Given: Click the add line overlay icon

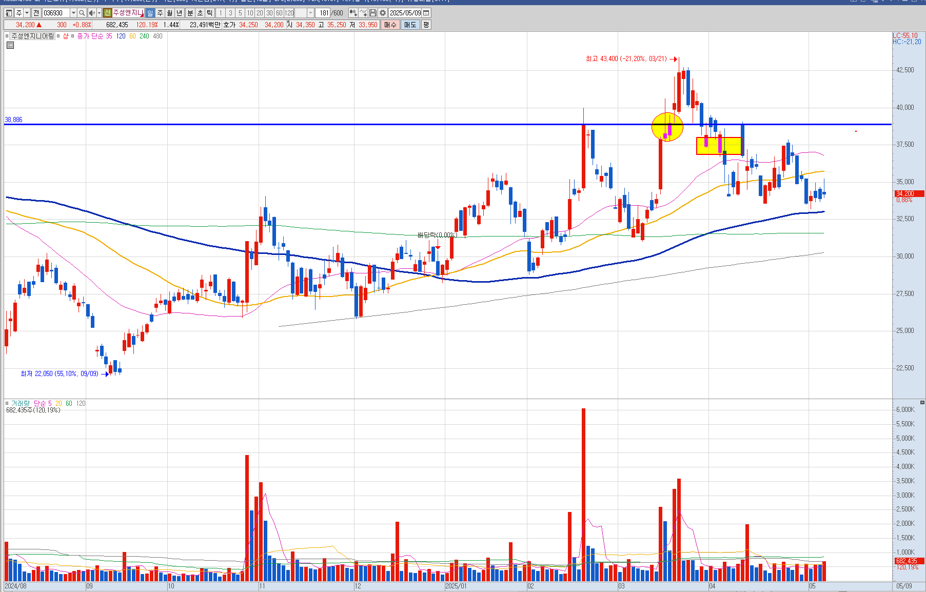Looking at the screenshot, I should (x=363, y=13).
